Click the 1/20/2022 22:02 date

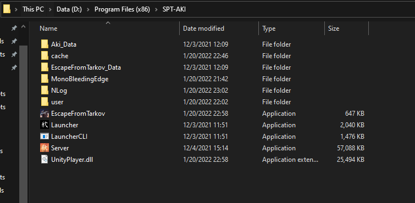click(206, 102)
